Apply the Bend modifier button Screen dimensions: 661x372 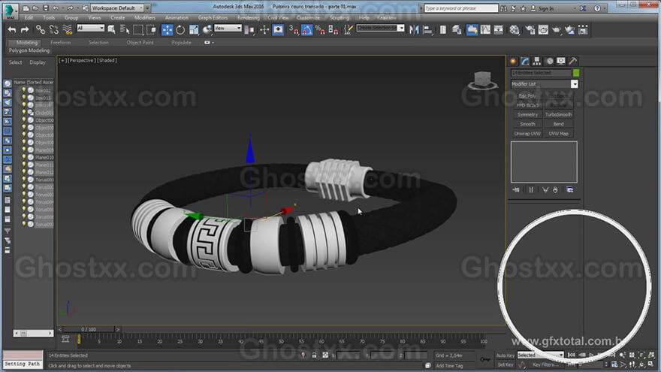pos(558,125)
